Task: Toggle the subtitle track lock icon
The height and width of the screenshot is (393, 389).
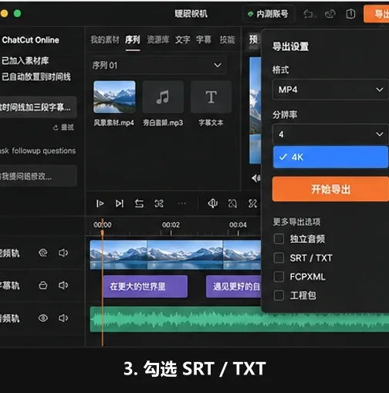Action: pyautogui.click(x=42, y=285)
